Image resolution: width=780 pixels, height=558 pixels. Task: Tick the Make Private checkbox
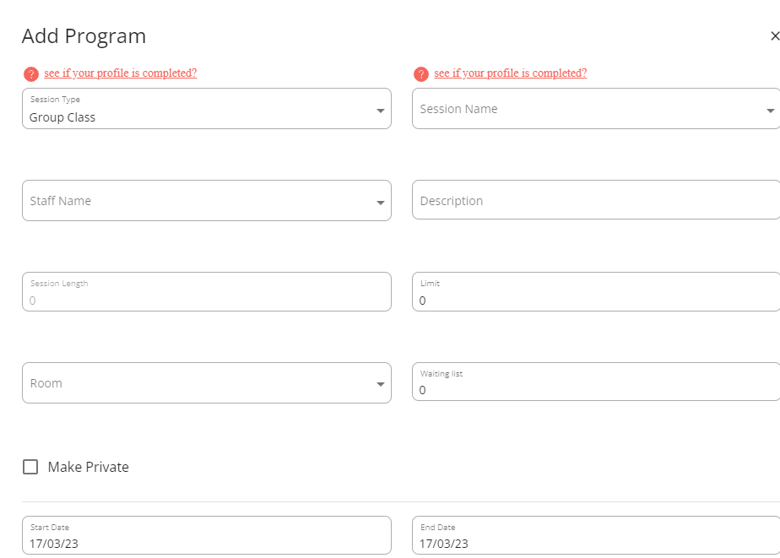pos(30,467)
